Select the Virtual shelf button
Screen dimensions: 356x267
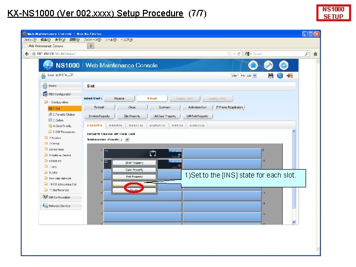[152, 98]
